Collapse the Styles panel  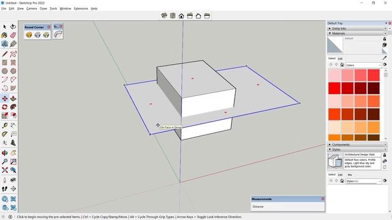[357, 149]
